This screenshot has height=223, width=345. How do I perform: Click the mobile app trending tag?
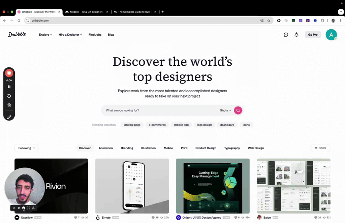click(181, 125)
